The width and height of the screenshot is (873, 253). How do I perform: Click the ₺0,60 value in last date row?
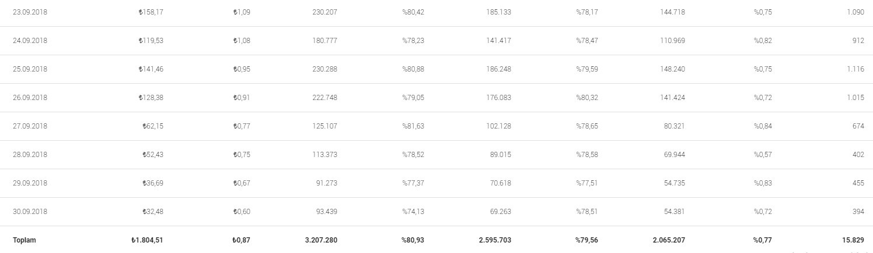coord(242,212)
